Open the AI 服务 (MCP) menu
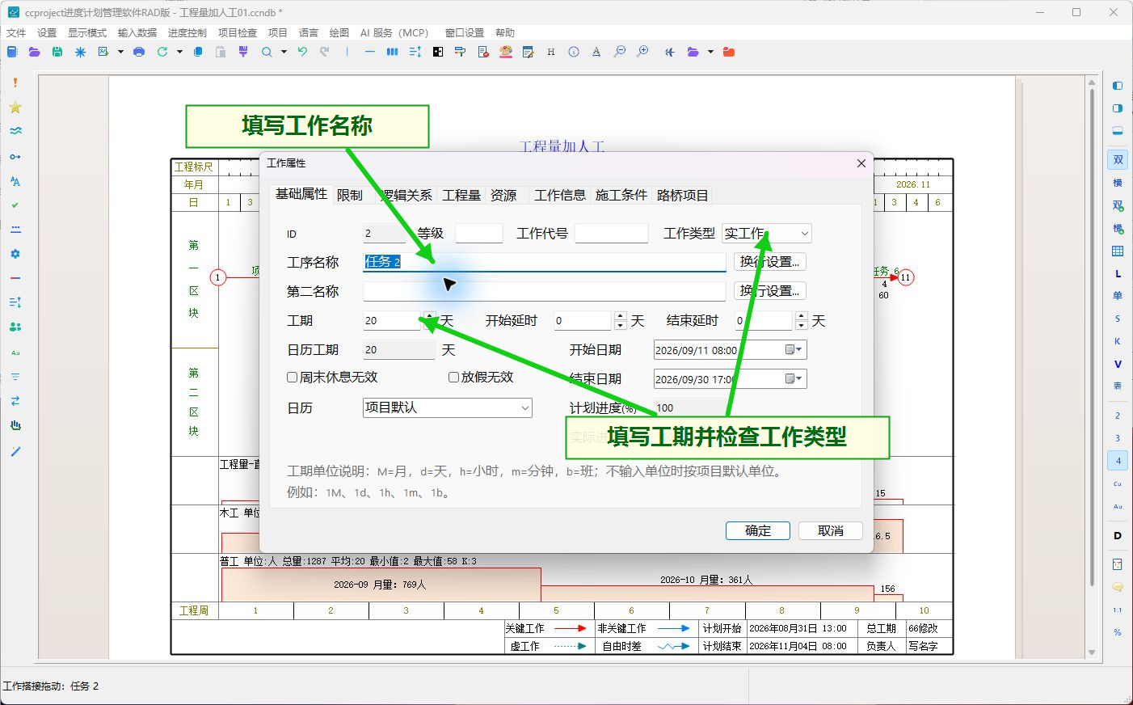This screenshot has width=1133, height=705. (x=394, y=32)
